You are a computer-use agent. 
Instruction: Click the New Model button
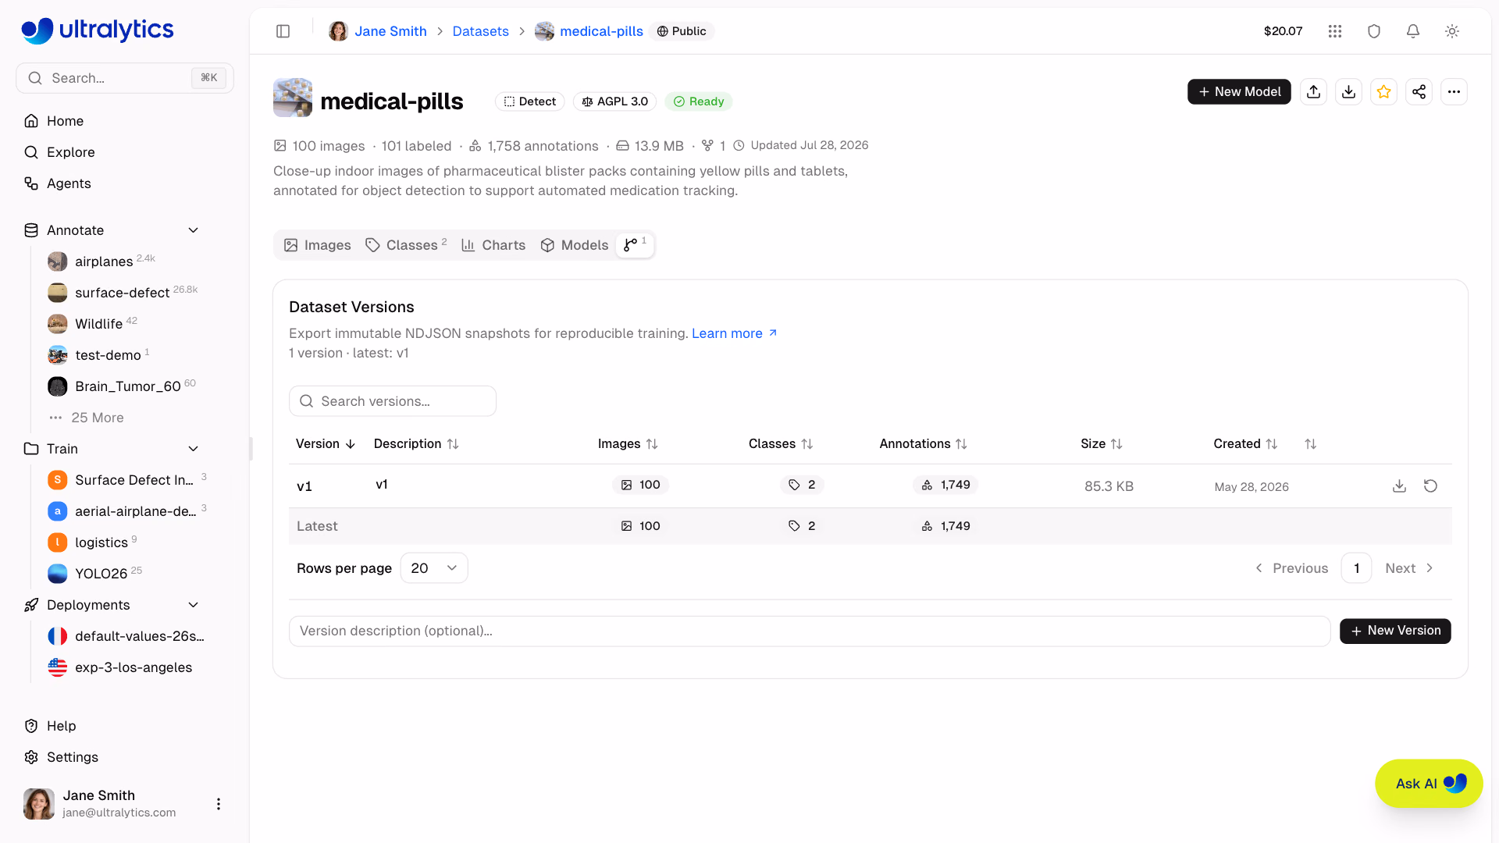1239,92
